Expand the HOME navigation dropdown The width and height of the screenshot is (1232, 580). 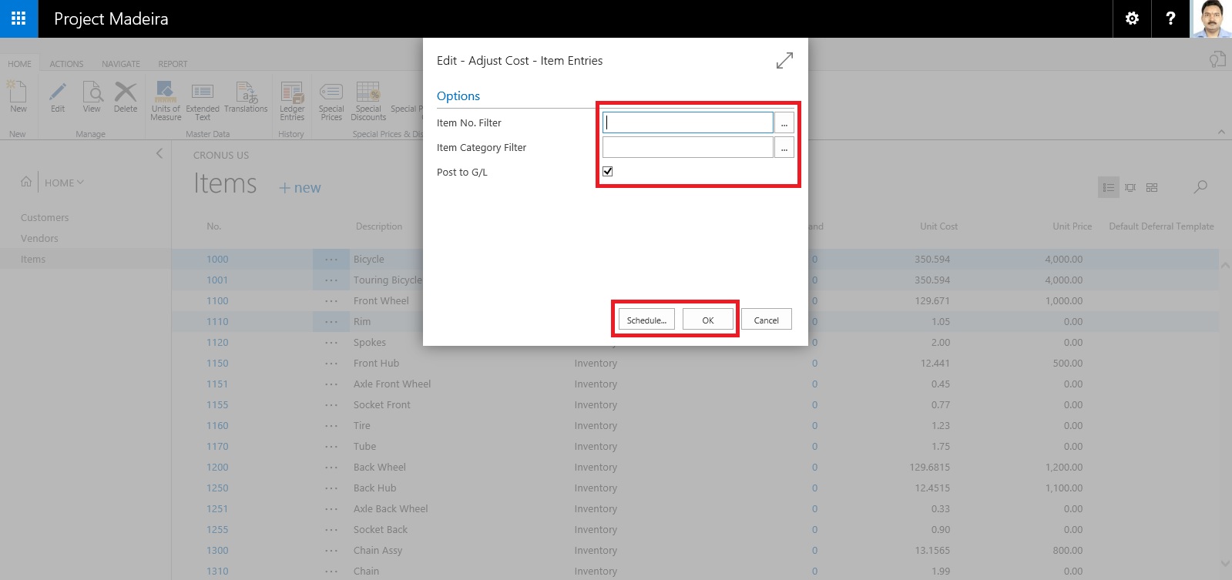coord(64,183)
